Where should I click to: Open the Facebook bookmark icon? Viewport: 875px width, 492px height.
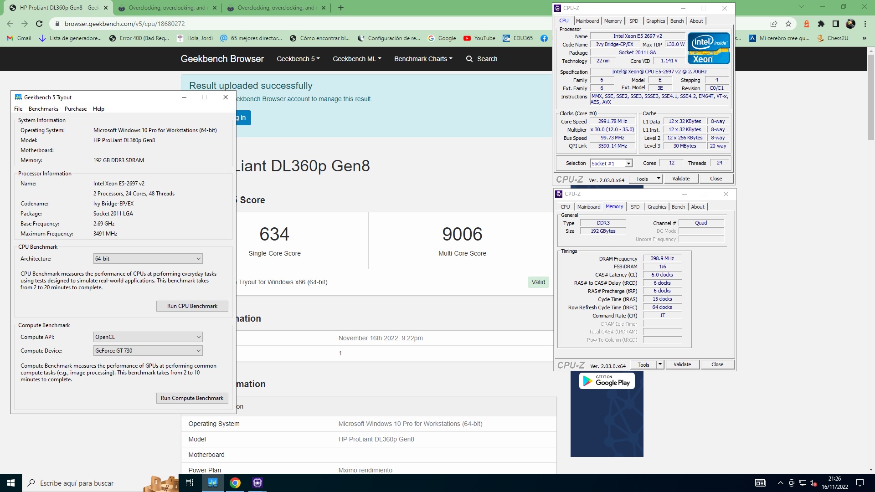pos(544,38)
